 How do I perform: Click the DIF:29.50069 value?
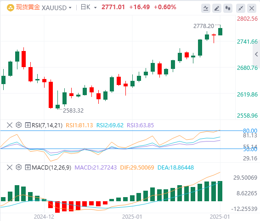(137, 167)
